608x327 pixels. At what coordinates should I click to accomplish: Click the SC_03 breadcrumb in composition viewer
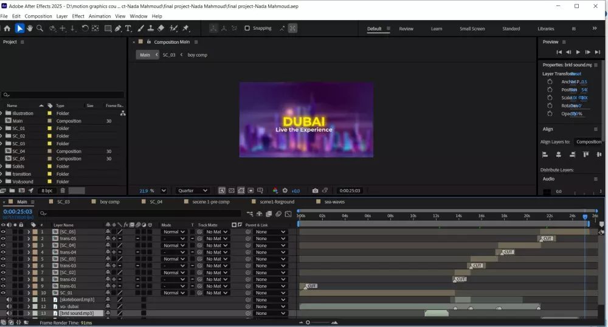coord(168,55)
